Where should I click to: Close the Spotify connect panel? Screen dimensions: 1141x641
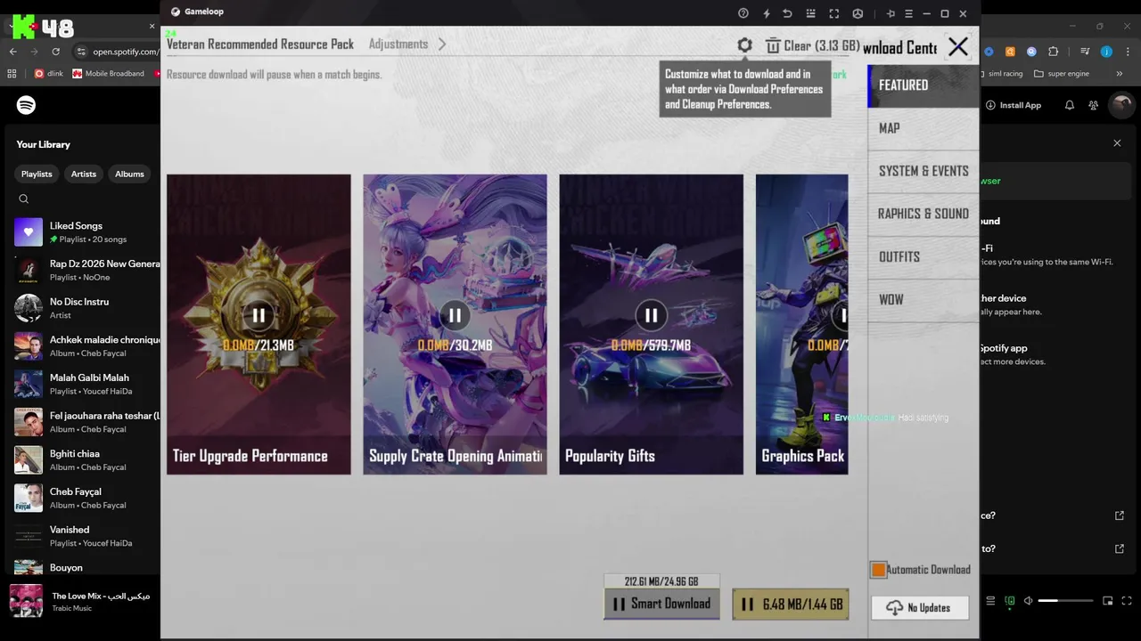(x=1117, y=142)
